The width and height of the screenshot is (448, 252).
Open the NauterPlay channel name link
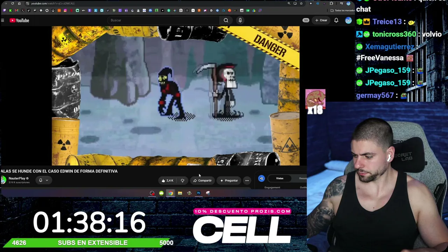click(17, 178)
